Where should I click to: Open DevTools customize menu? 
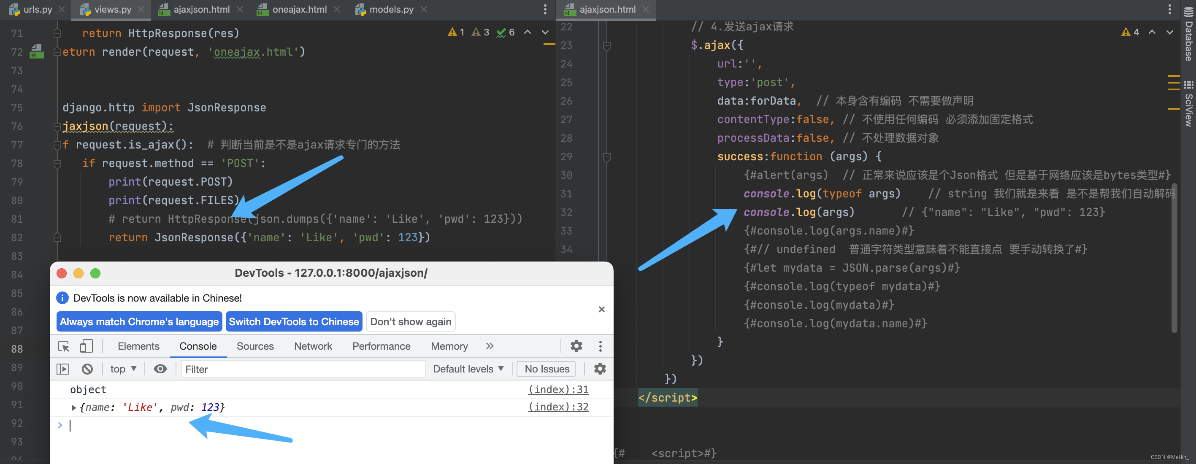point(601,346)
